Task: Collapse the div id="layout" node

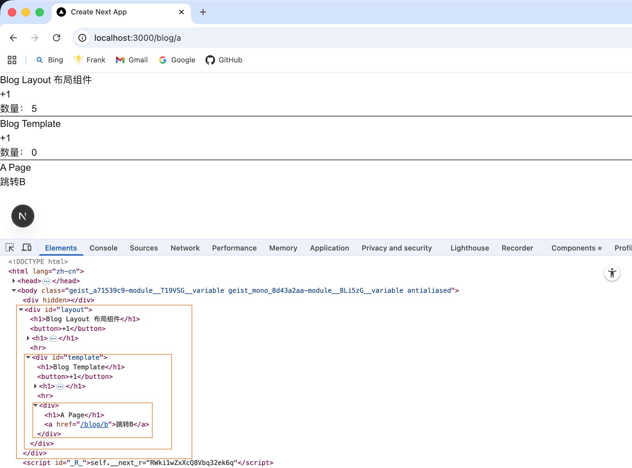Action: pos(21,310)
